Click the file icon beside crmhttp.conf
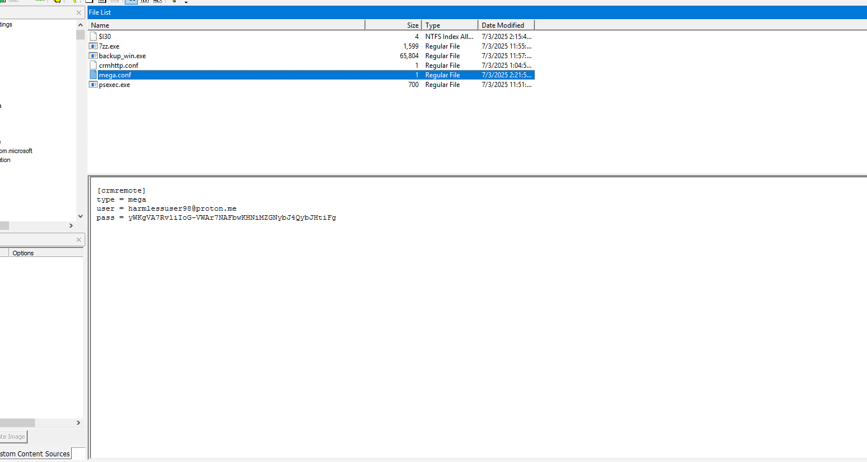This screenshot has height=462, width=867. 93,65
